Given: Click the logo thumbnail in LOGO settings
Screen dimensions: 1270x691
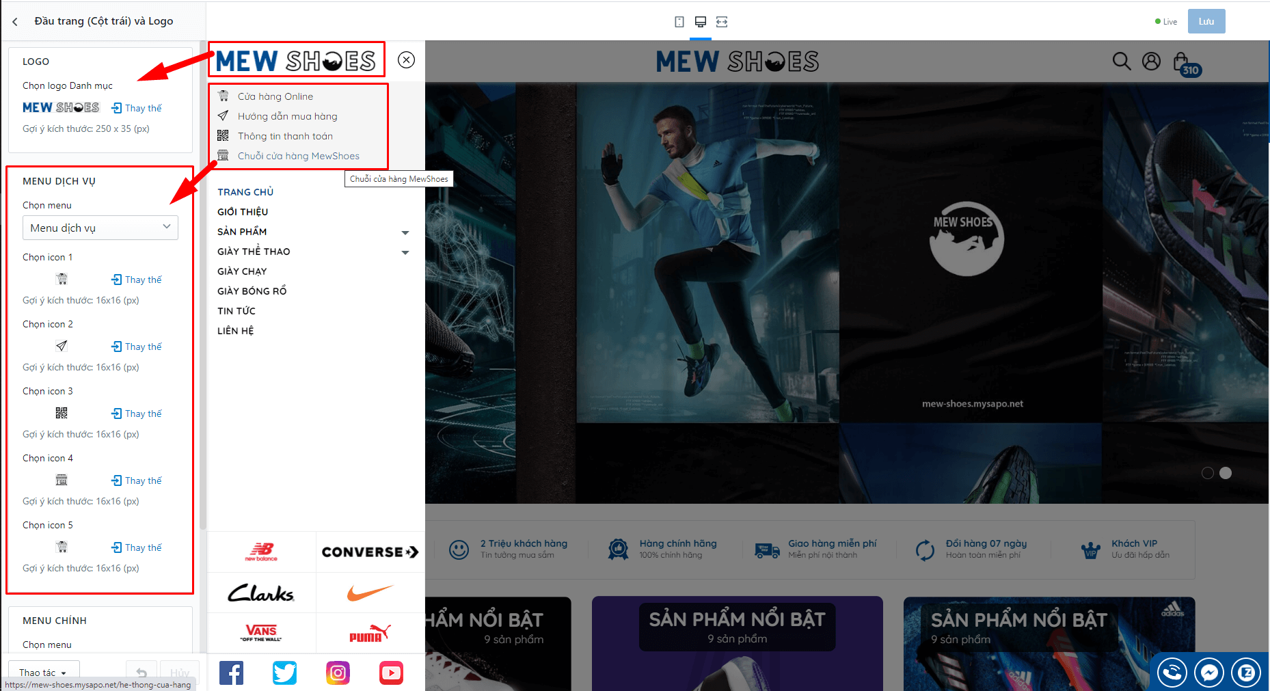Looking at the screenshot, I should (x=61, y=108).
